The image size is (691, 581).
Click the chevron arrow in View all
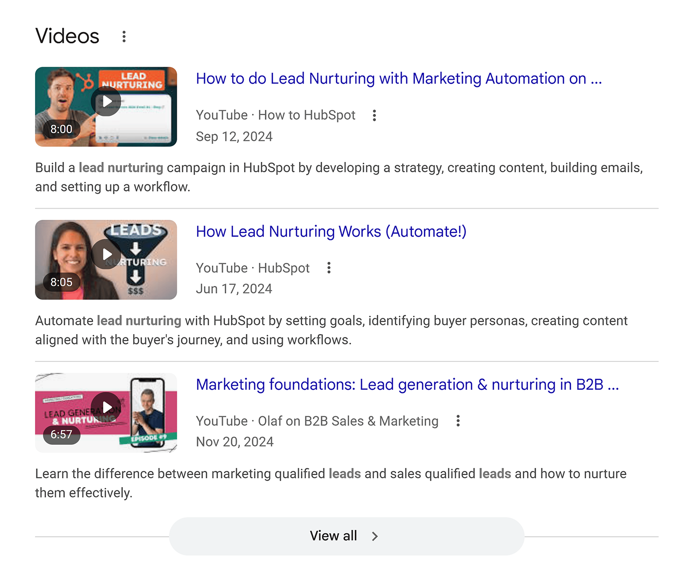tap(375, 536)
